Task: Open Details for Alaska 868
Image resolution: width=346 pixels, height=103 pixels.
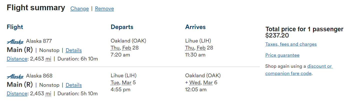Action: (73, 85)
